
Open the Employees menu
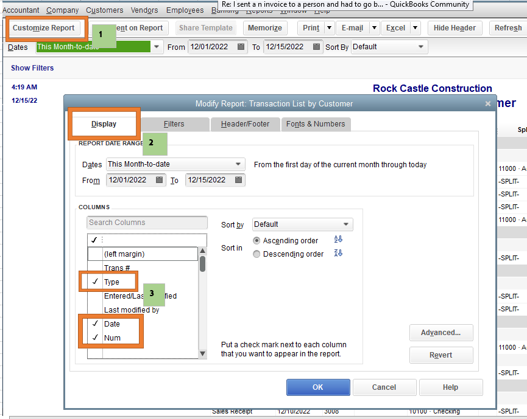click(185, 10)
